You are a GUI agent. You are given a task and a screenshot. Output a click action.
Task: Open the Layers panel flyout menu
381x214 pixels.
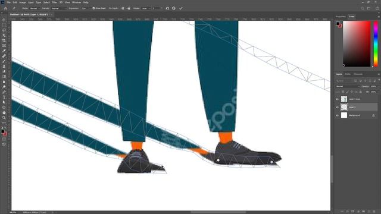(379, 74)
